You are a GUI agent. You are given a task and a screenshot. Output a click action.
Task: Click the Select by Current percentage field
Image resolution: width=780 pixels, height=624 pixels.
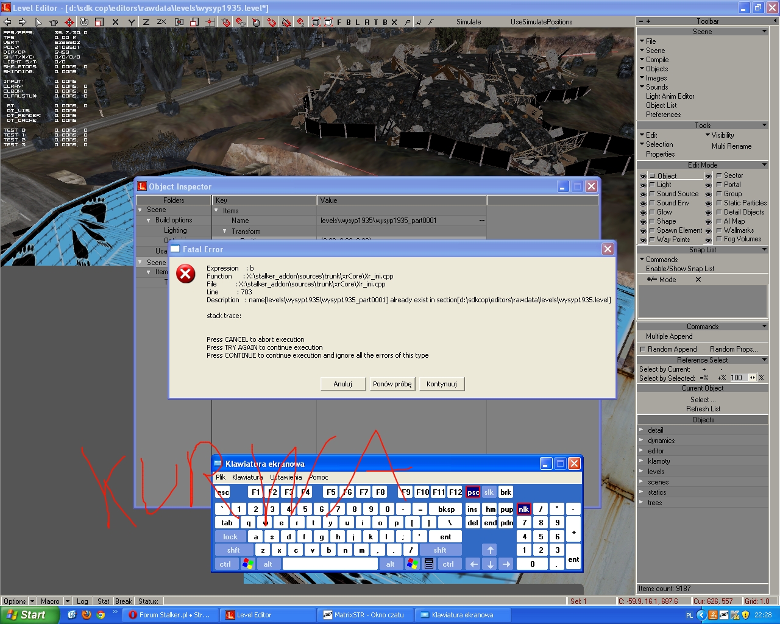tap(736, 378)
